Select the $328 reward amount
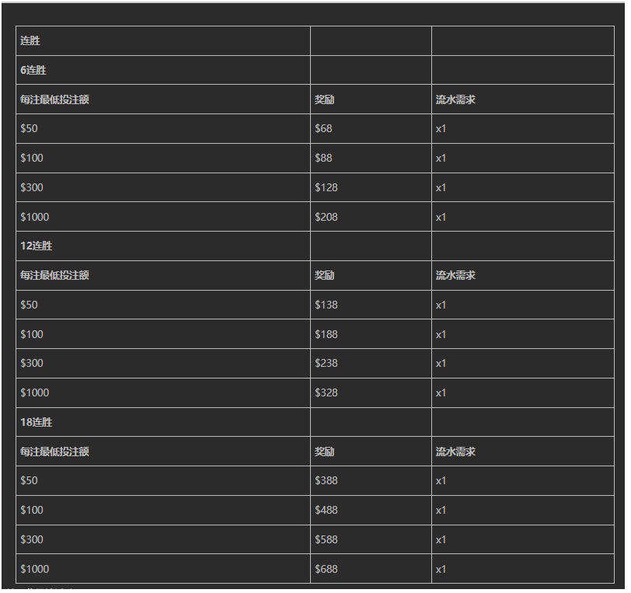The height and width of the screenshot is (593, 631). coord(326,392)
